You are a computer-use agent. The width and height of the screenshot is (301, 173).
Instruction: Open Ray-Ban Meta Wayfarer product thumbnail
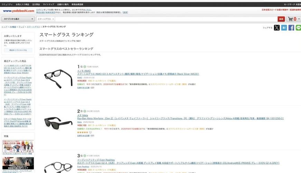58,123
